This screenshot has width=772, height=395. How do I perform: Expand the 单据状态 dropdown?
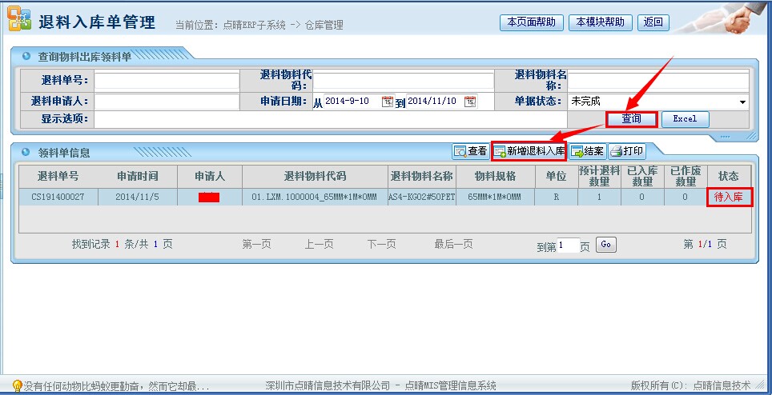point(742,102)
